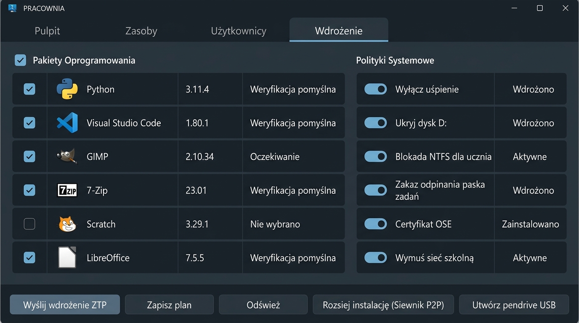Screen dimensions: 579x323
Task: Check the Scratch package checkbox
Action: click(29, 224)
